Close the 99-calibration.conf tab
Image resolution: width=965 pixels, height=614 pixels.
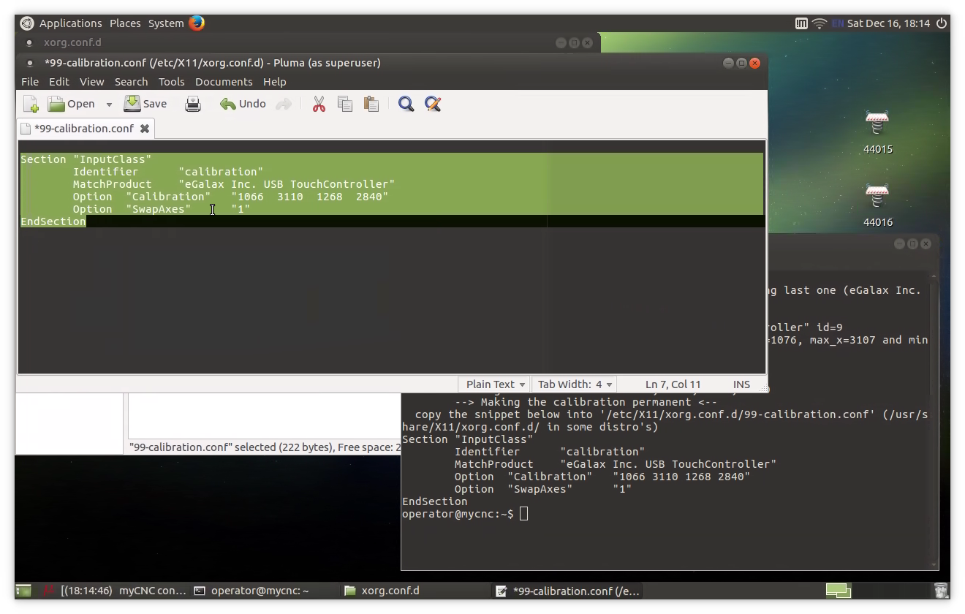click(145, 129)
